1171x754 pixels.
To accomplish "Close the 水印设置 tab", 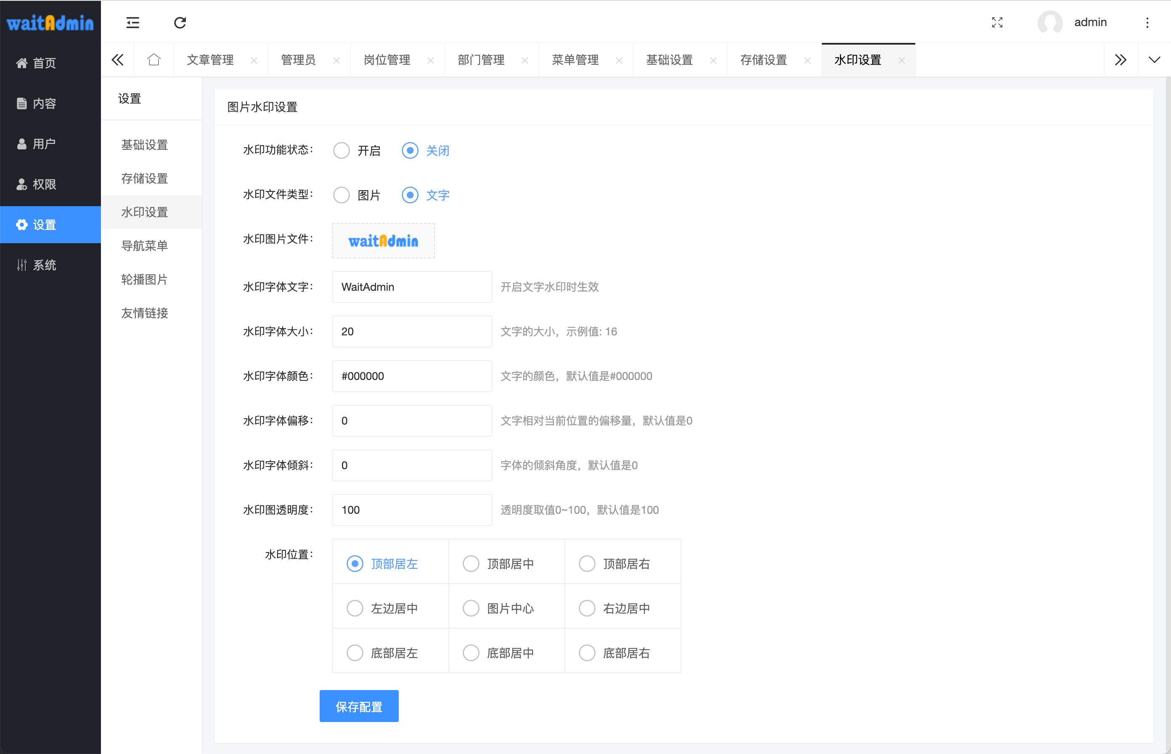I will [x=901, y=60].
